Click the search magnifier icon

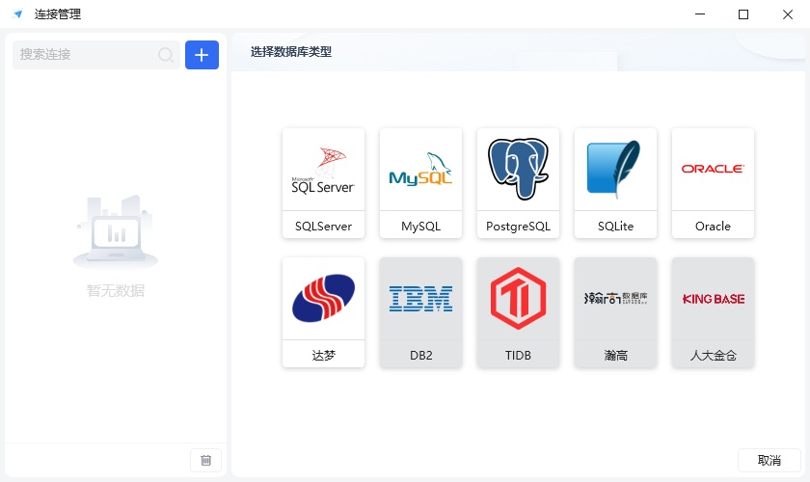(x=166, y=55)
